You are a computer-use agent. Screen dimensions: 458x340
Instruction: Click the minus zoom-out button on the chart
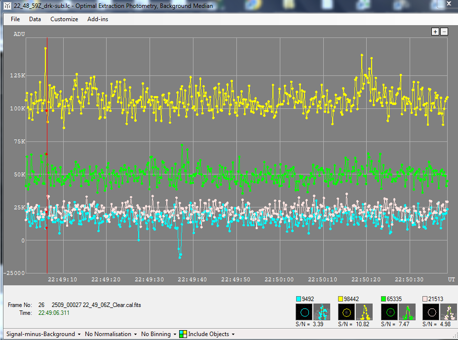coord(444,32)
